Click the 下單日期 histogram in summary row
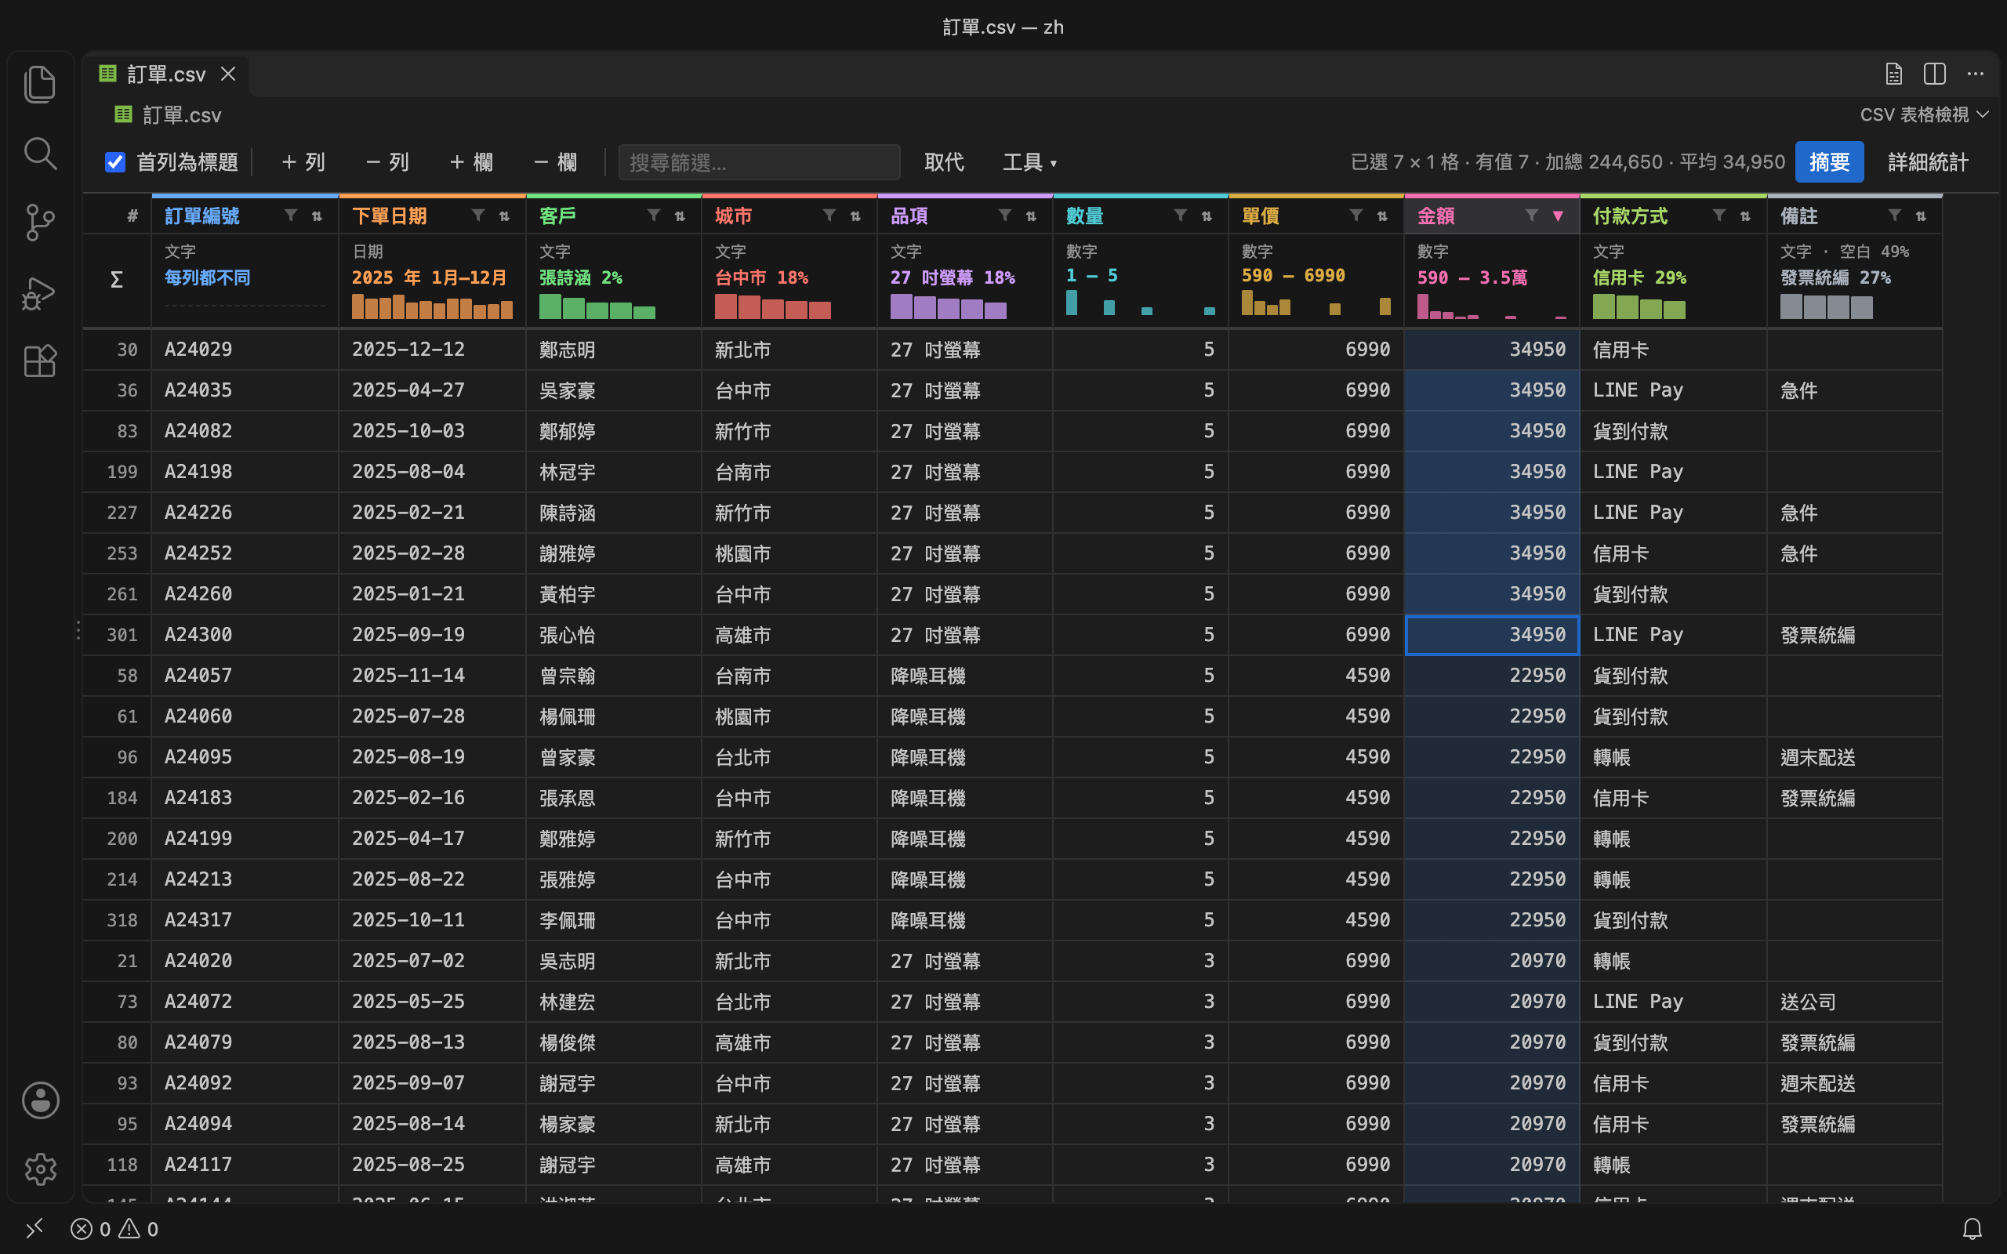This screenshot has width=2007, height=1254. 432,306
